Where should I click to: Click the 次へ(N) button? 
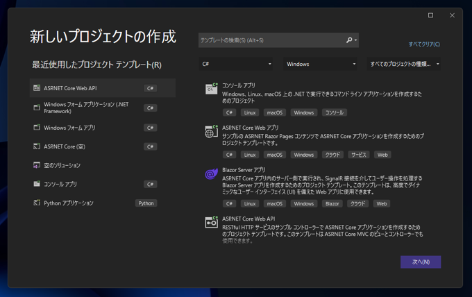click(x=421, y=262)
